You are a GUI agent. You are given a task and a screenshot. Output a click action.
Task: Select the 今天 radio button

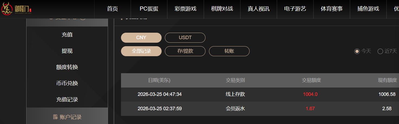[357, 51]
